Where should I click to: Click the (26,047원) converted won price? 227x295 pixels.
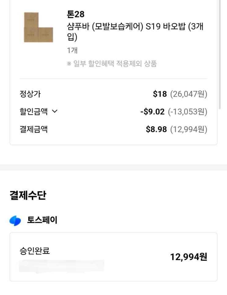189,94
